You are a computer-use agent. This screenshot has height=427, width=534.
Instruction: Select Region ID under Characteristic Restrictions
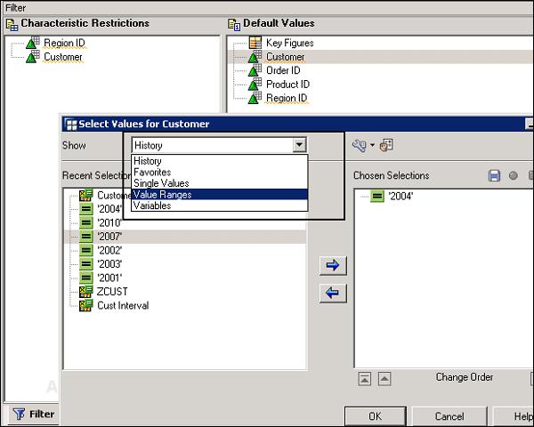coord(64,43)
